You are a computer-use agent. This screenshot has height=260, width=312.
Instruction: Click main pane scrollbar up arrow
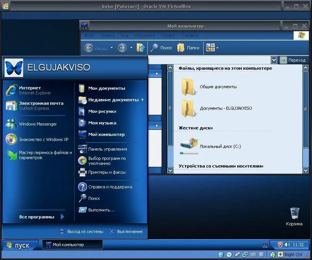pyautogui.click(x=305, y=68)
